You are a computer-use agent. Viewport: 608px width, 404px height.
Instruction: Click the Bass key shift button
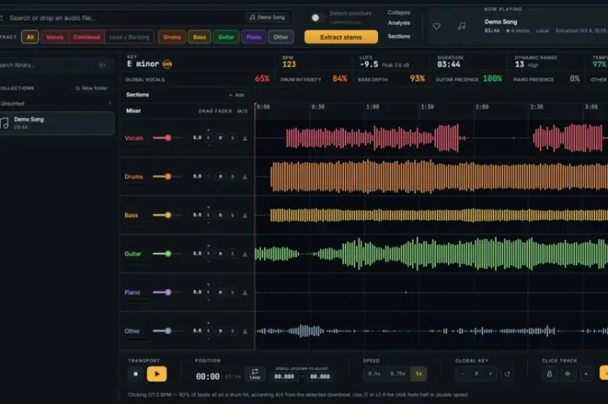click(208, 215)
